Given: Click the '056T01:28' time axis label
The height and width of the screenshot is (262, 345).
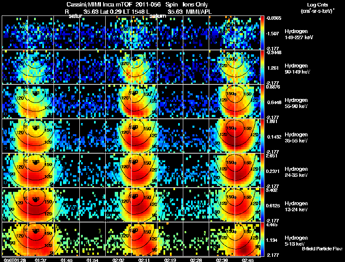Looking at the screenshot, I should click(x=15, y=260).
